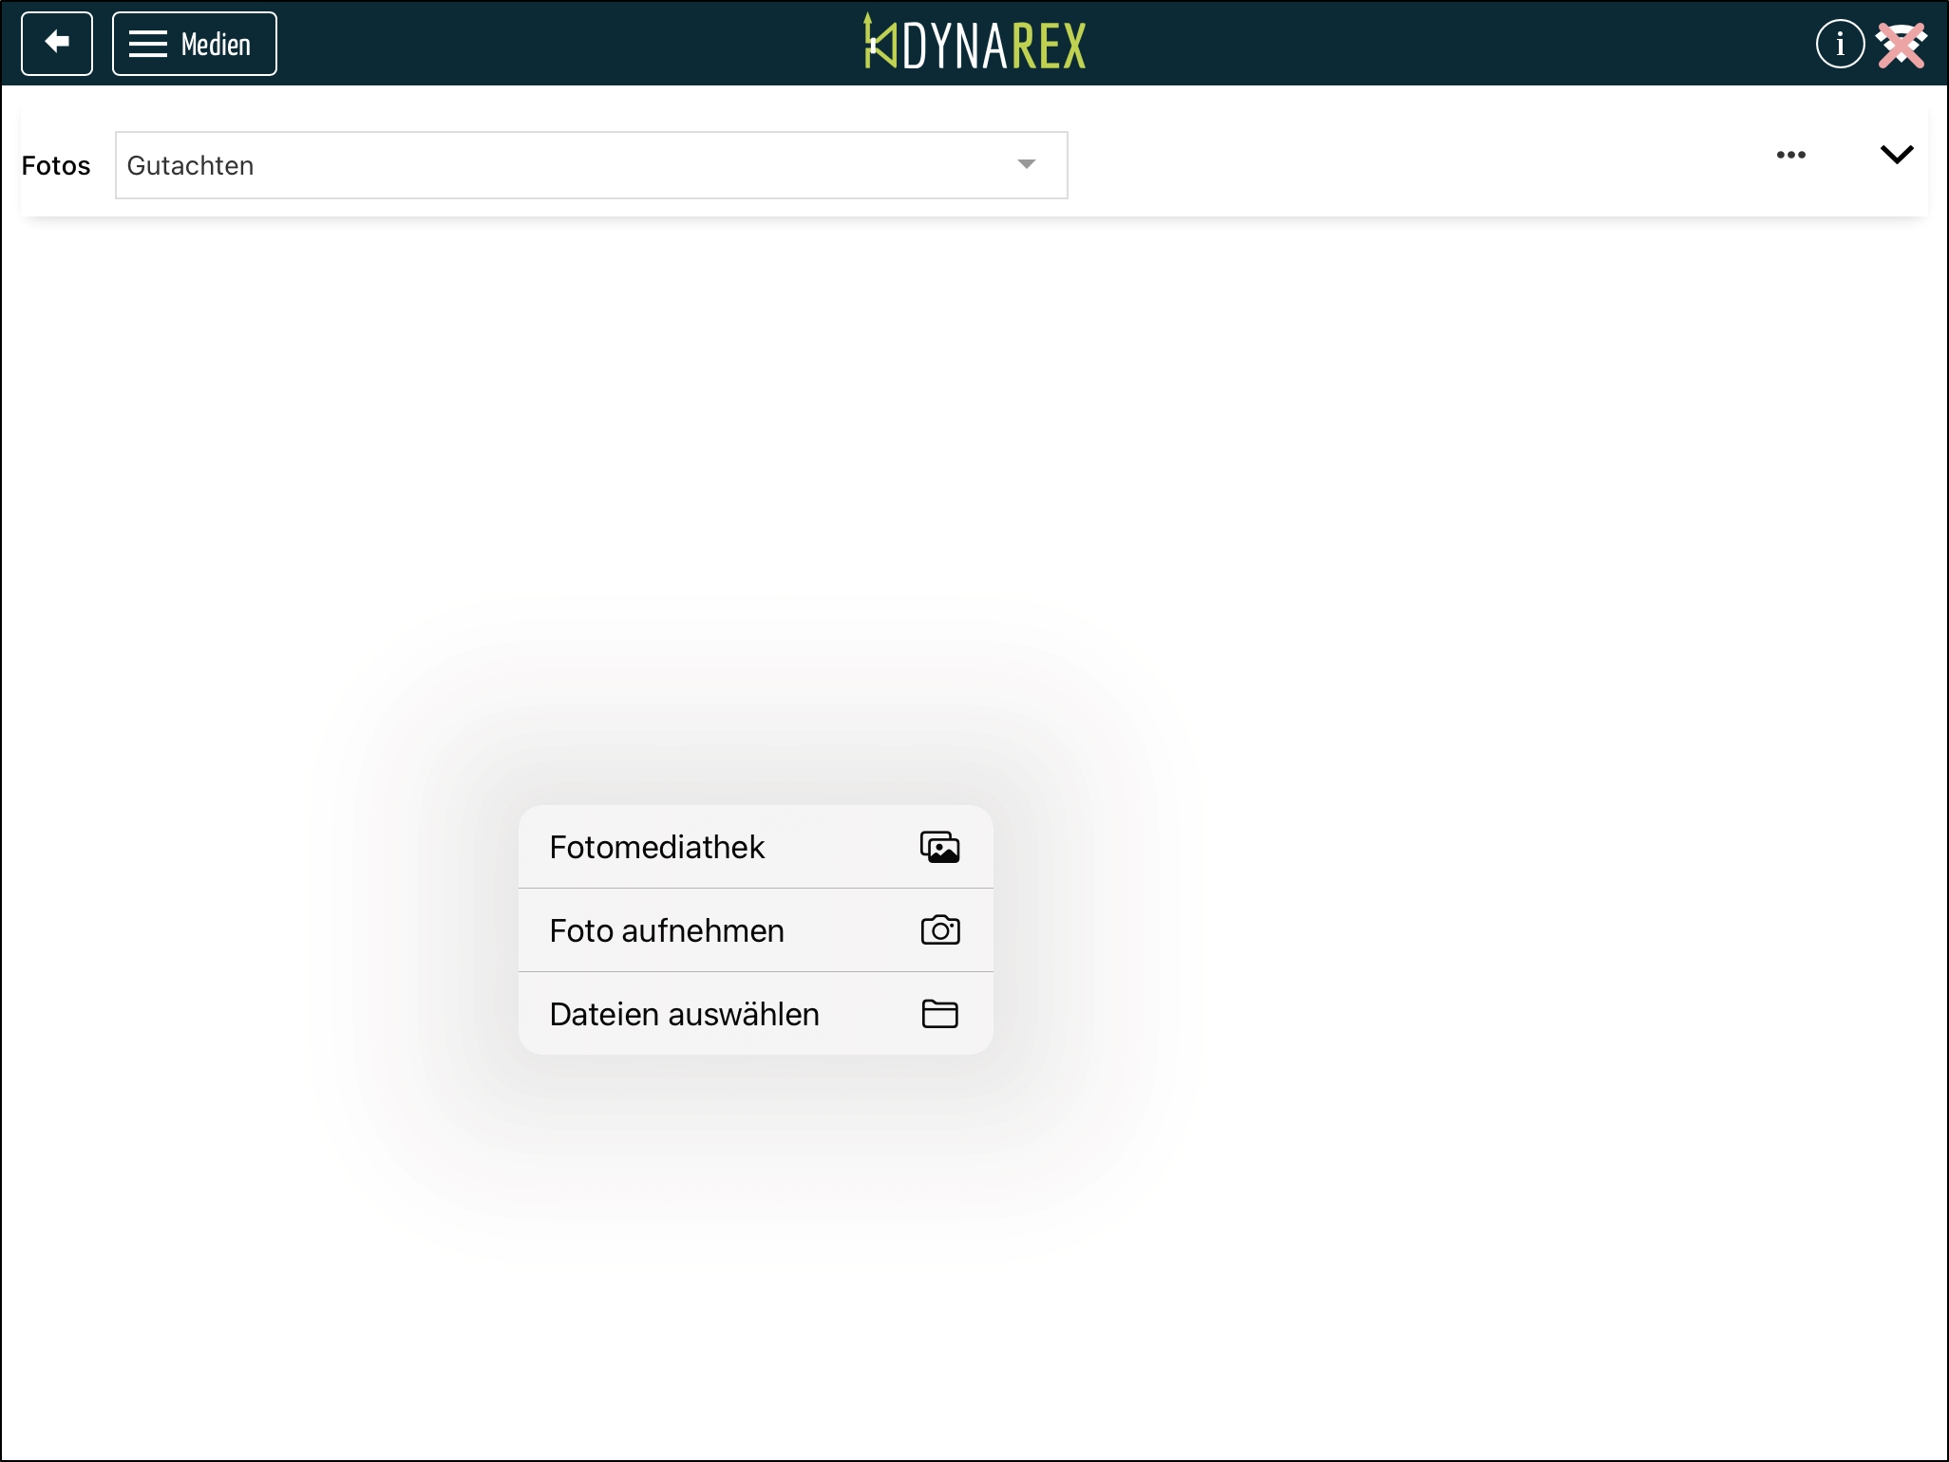
Task: Select Dateien auswählen option
Action: point(684,1014)
